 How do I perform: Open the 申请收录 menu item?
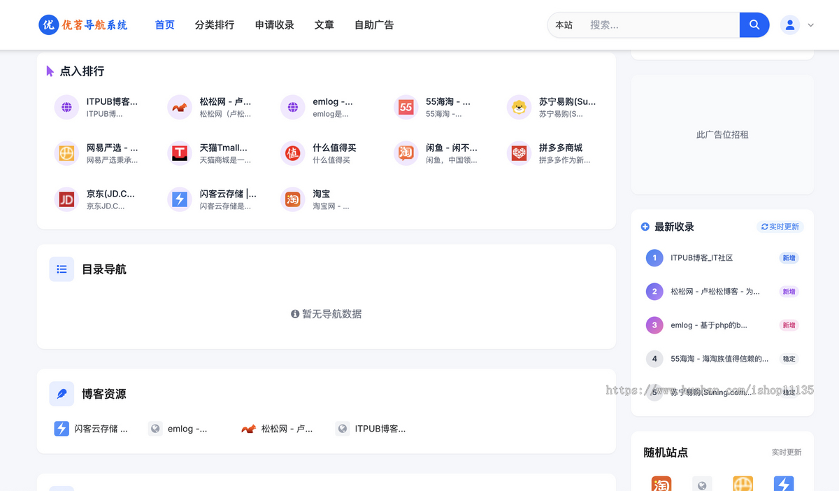(275, 24)
